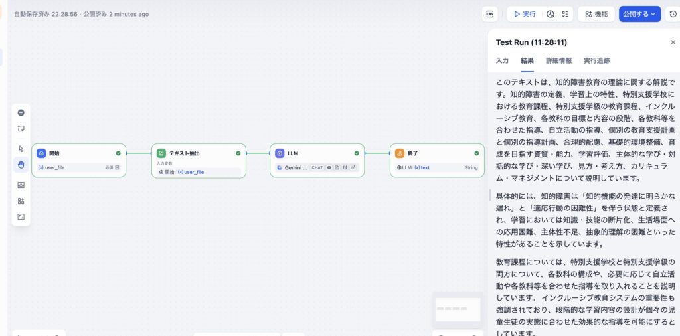Switch to the 入力 tab
This screenshot has width=680, height=336.
502,60
